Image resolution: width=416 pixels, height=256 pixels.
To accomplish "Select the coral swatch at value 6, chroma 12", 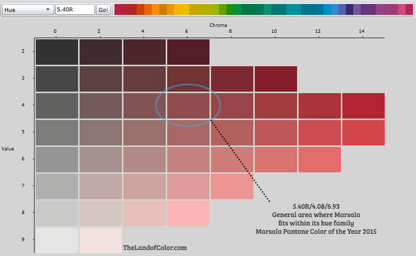I will (x=319, y=159).
